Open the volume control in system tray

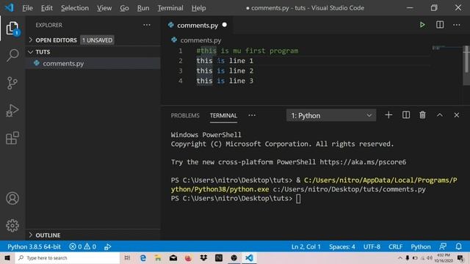(x=429, y=257)
